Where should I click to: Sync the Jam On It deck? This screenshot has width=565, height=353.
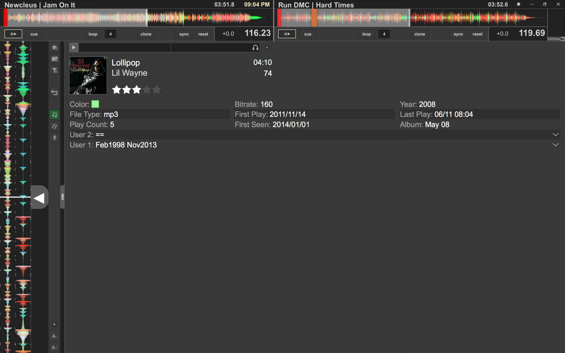coord(184,34)
